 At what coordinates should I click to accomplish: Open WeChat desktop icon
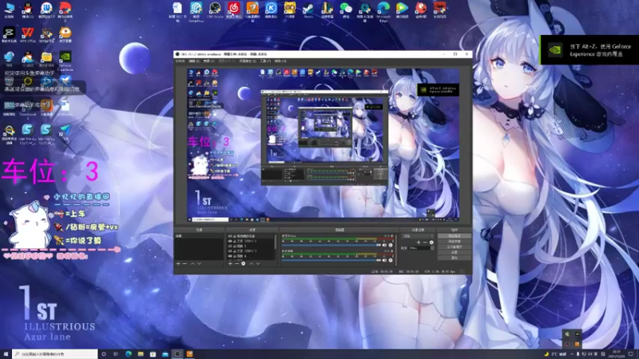[346, 9]
